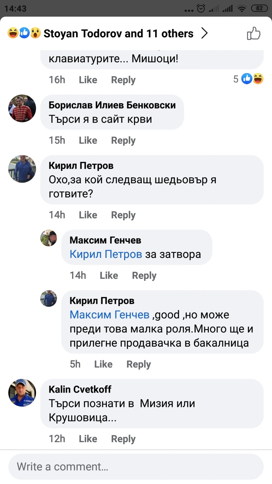The width and height of the screenshot is (272, 484).
Task: Open Stoyan Todorov and 11 others list
Action: click(x=118, y=34)
